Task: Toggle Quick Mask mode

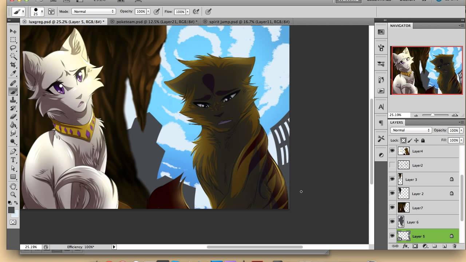Action: coord(13,222)
